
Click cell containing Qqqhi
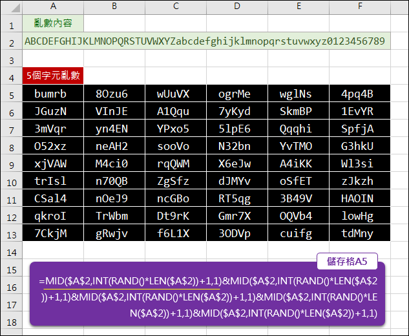[x=299, y=128]
